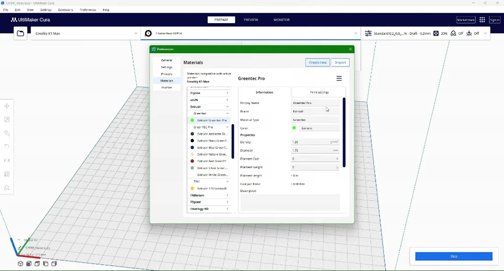
Task: Click the support Off icon
Action: pos(453,33)
